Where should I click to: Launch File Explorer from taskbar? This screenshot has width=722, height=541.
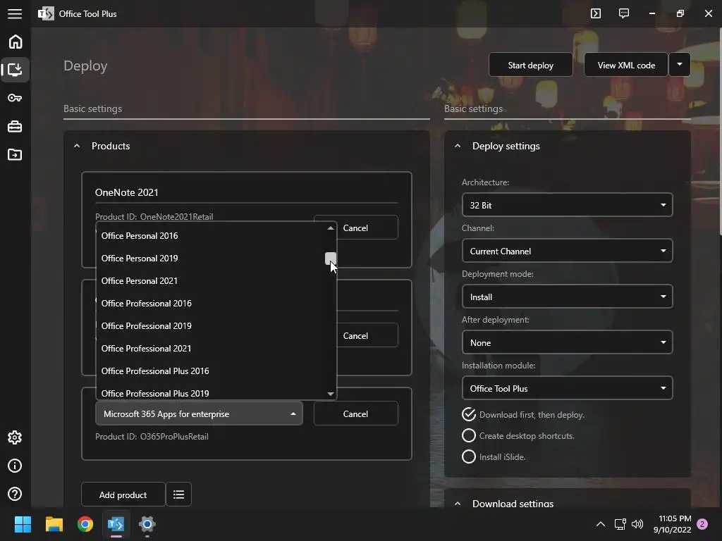coord(54,524)
